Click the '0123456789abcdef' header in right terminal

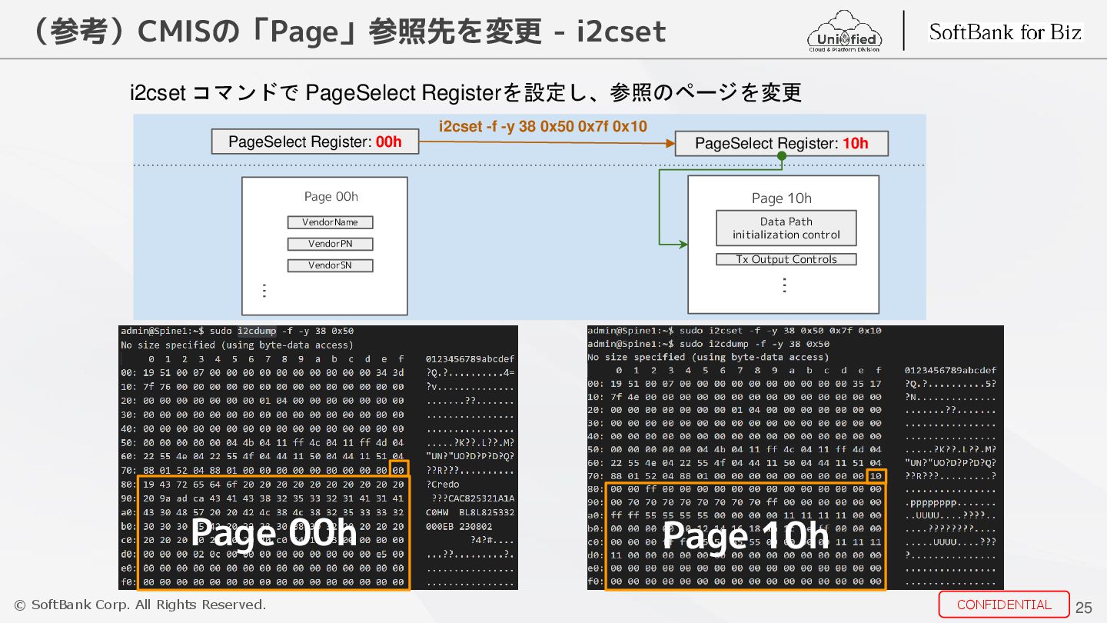(x=950, y=371)
